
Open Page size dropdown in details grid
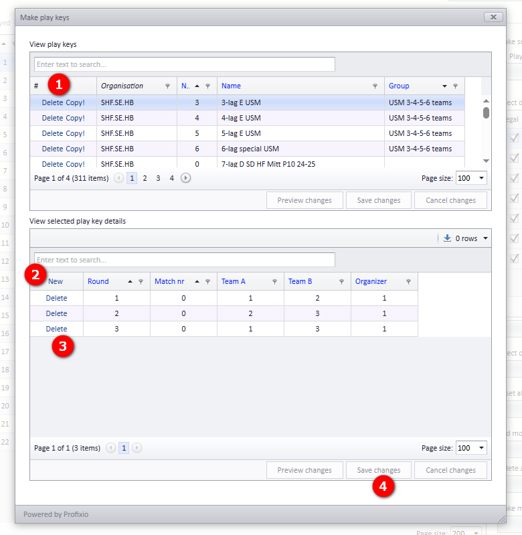(481, 448)
